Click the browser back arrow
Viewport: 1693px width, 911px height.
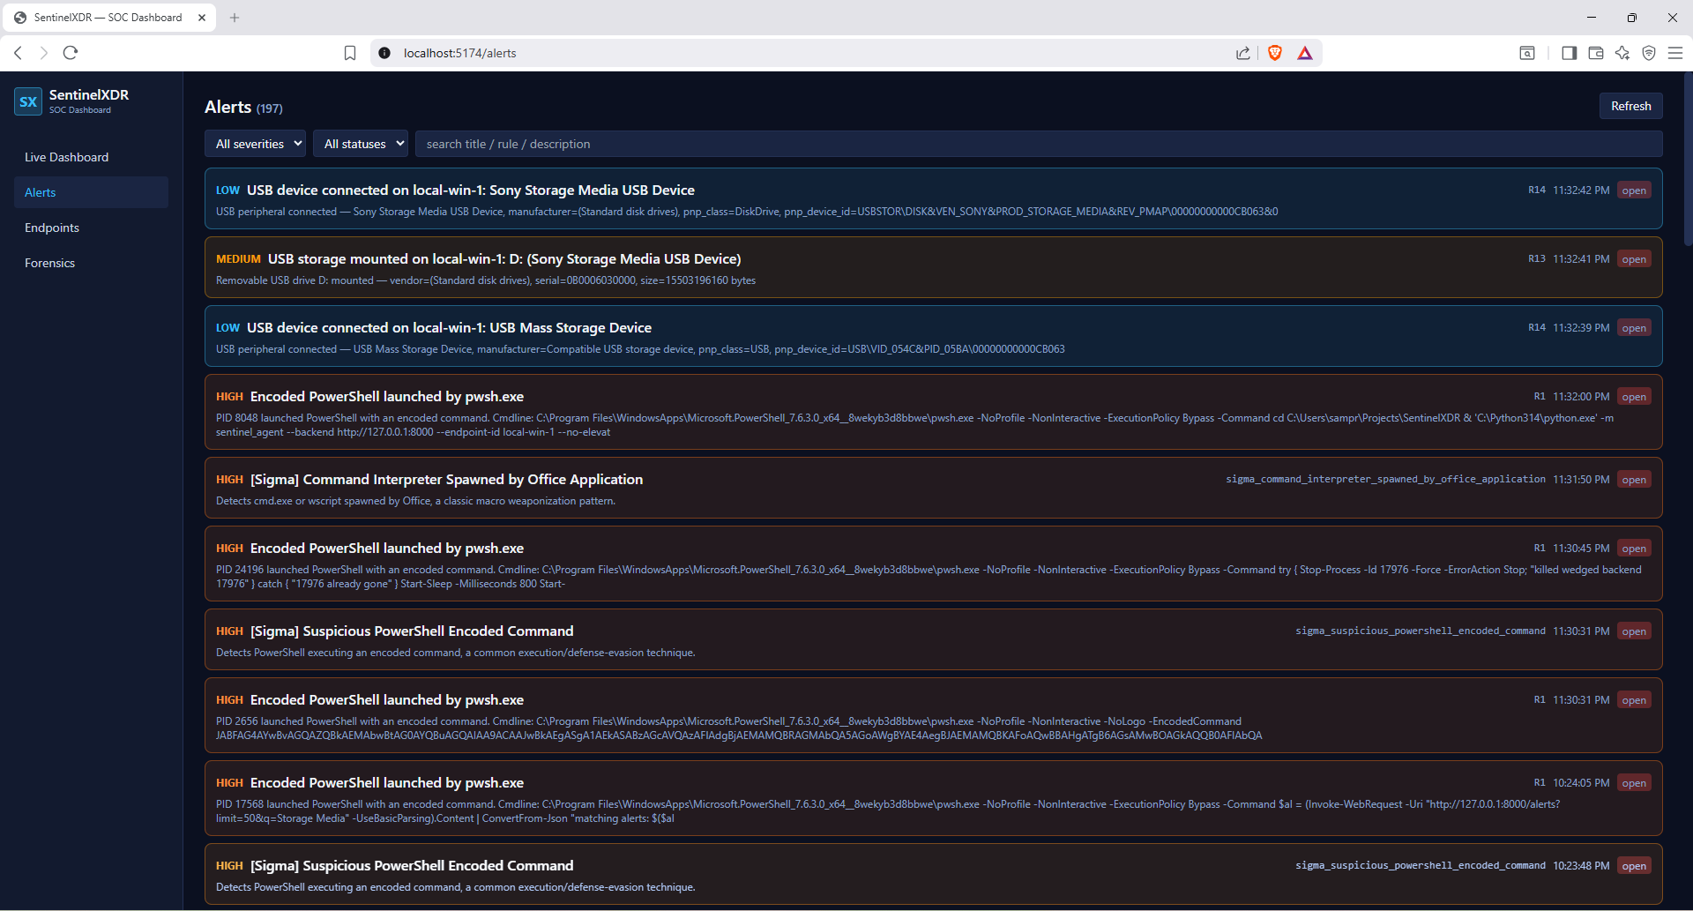(x=18, y=53)
